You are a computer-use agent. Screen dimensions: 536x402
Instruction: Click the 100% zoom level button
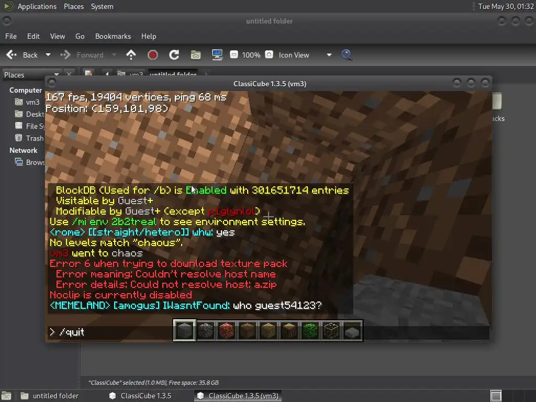coord(251,55)
